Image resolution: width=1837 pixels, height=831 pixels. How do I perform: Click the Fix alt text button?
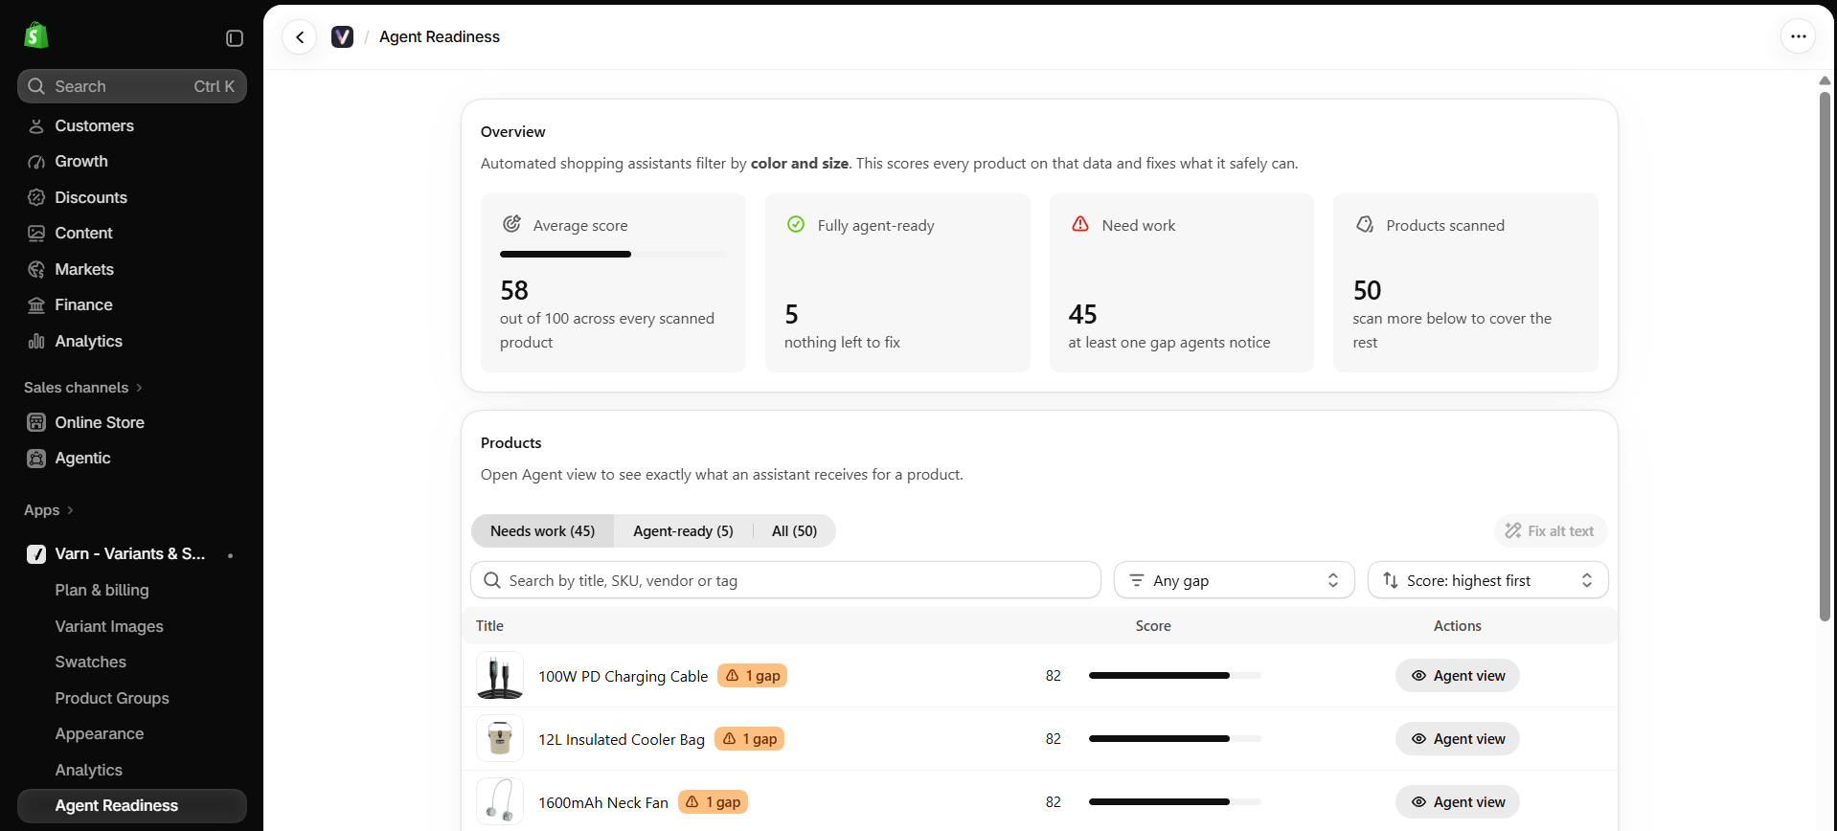(x=1550, y=531)
